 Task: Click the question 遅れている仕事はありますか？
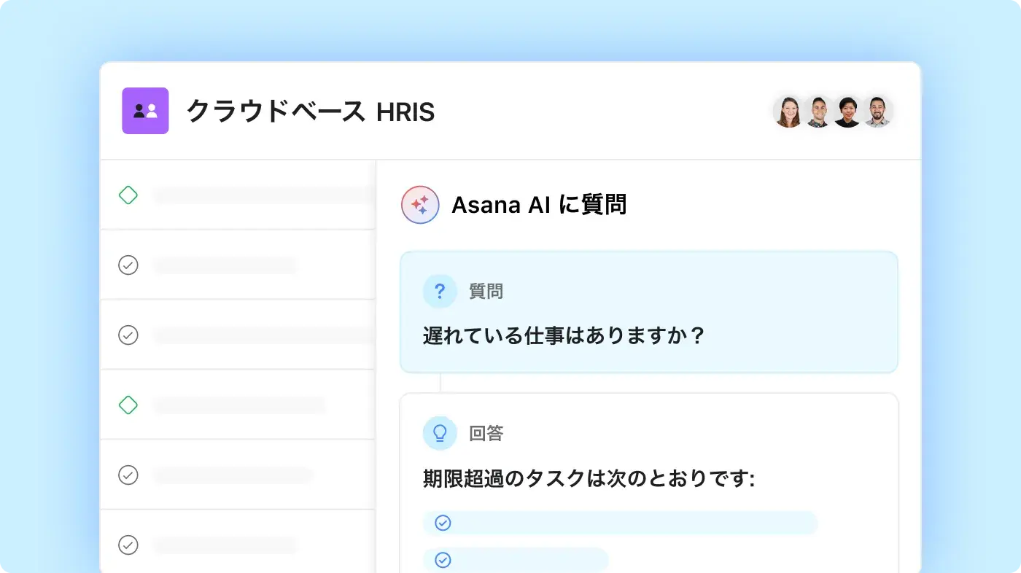pyautogui.click(x=564, y=336)
